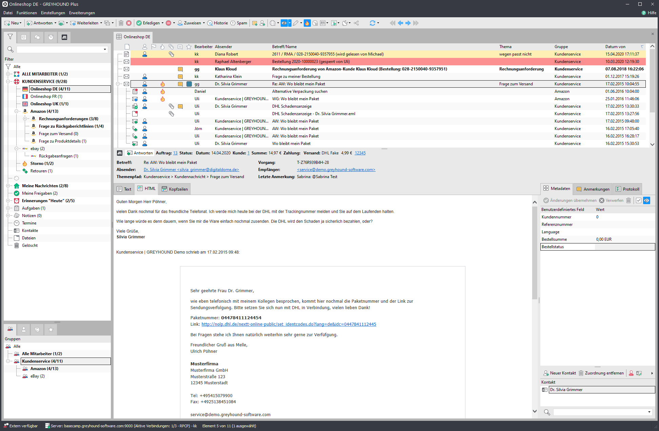Open the Erledigen dropdown arrow
659x431 pixels.
coord(162,23)
